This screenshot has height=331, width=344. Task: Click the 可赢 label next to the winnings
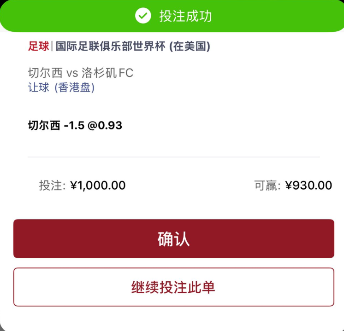point(267,186)
